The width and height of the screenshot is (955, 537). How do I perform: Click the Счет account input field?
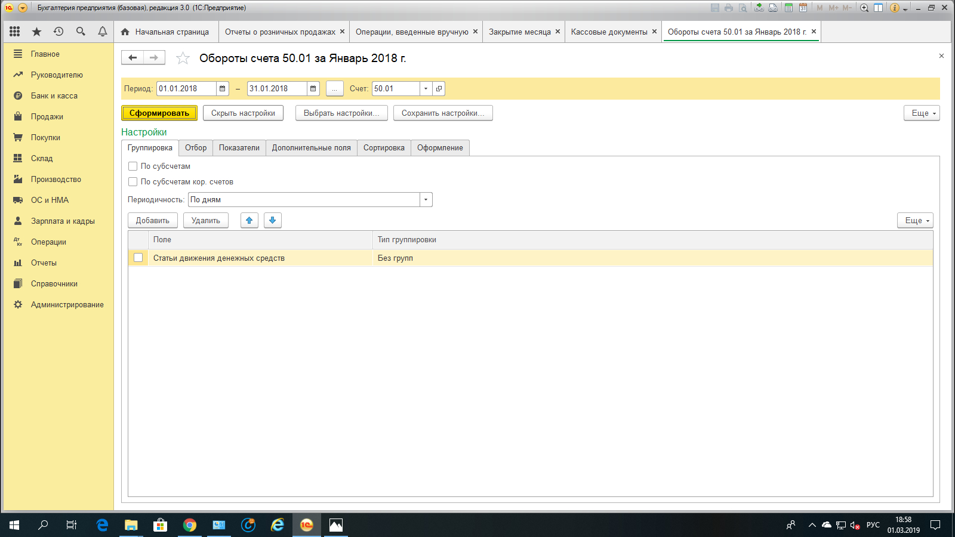point(396,89)
